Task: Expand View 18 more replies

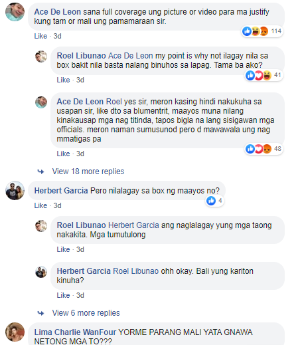Action: [88, 172]
